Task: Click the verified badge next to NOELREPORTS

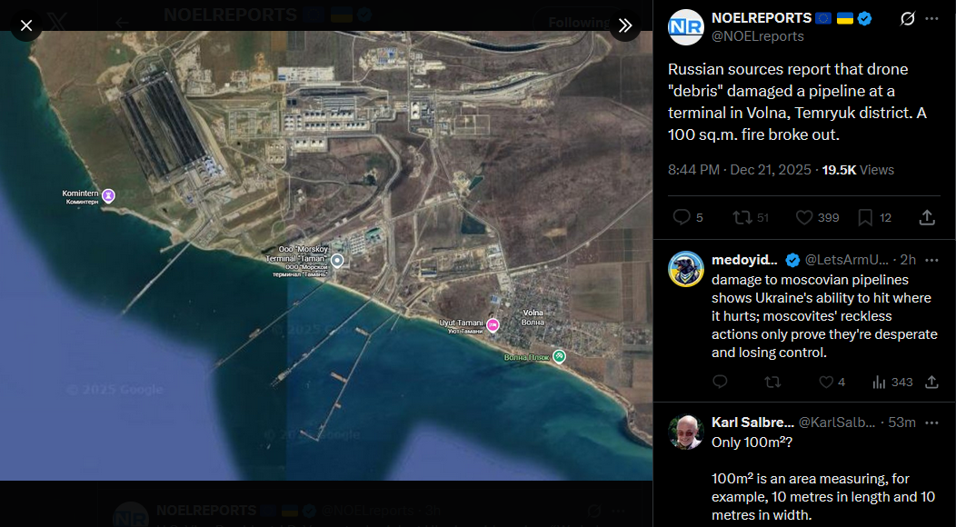Action: point(864,19)
